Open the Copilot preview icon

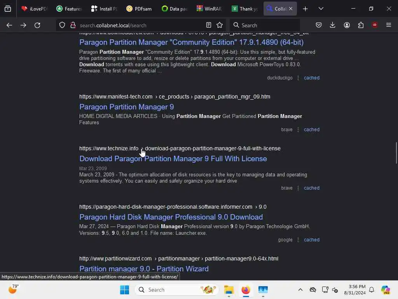pyautogui.click(x=386, y=290)
